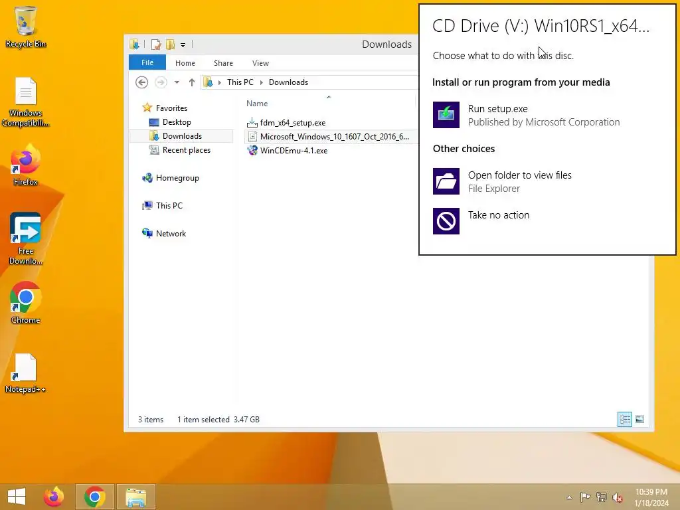Viewport: 680px width, 510px height.
Task: Launch the Chrome desktop shortcut
Action: pos(26,303)
